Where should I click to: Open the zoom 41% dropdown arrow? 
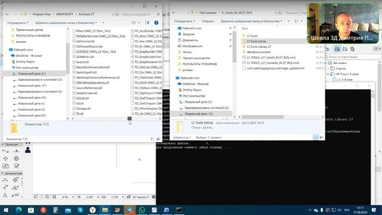coord(73,196)
